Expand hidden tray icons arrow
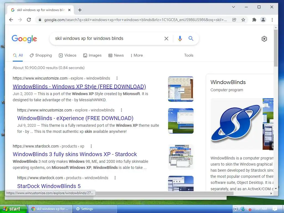The height and width of the screenshot is (213, 284). (235, 209)
